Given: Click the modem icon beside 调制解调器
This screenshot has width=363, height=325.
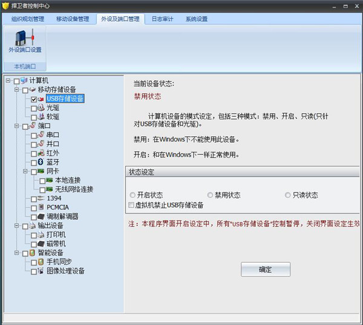Looking at the screenshot, I should coord(41,217).
